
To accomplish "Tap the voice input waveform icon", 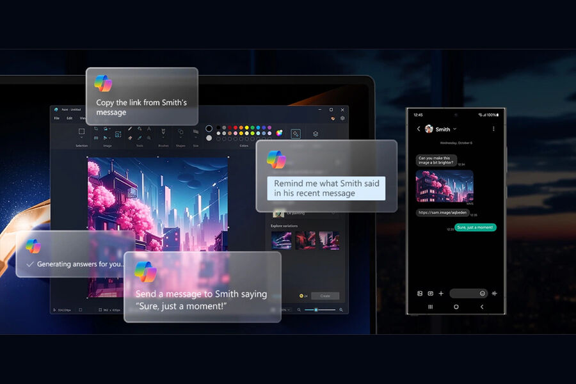I will (495, 293).
